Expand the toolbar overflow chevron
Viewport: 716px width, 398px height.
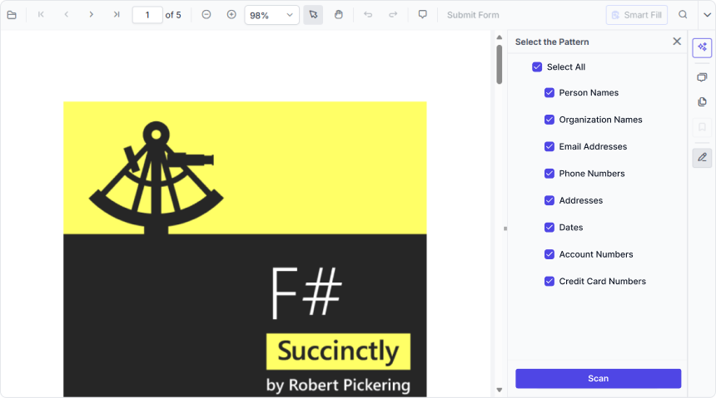click(707, 15)
